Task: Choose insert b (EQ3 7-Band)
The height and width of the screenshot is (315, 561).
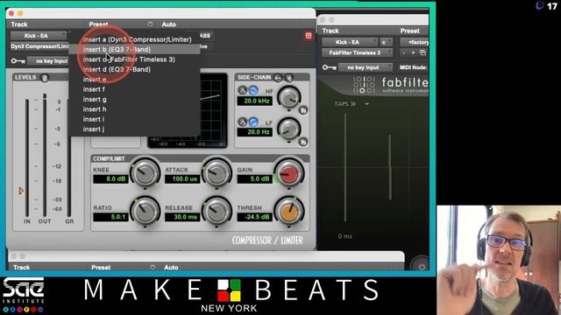Action: 117,49
